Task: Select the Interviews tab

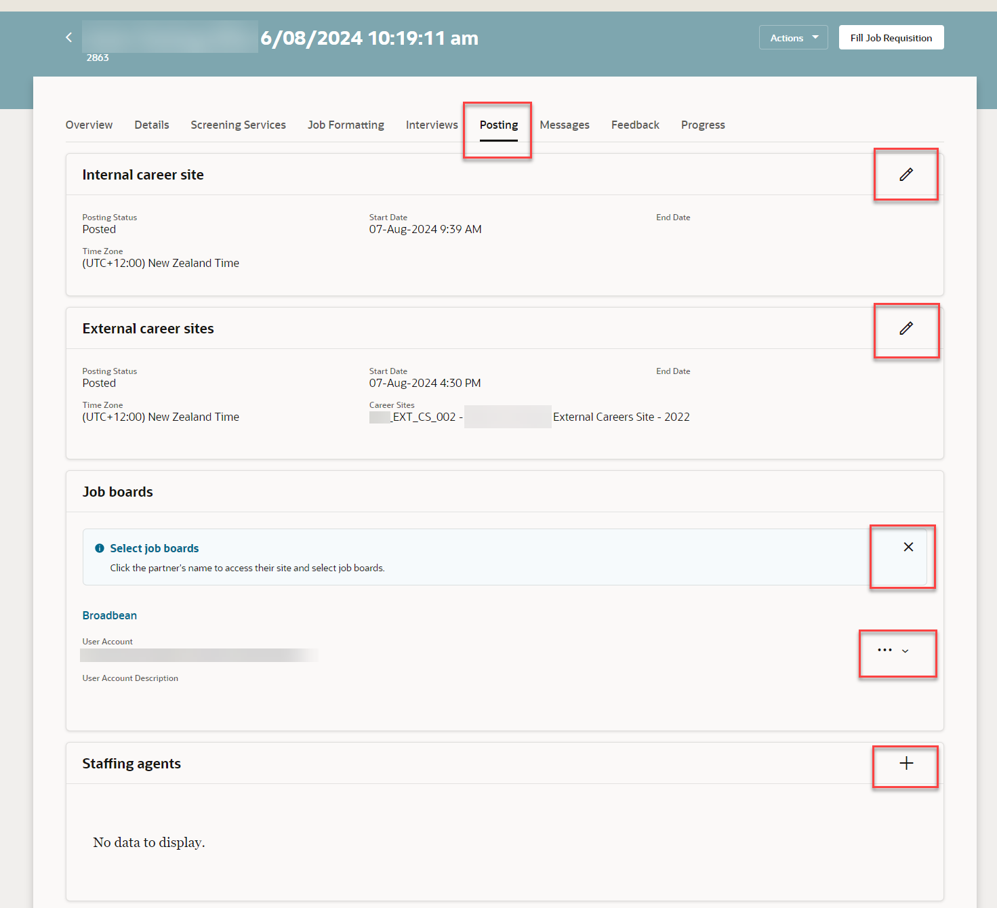Action: tap(432, 125)
